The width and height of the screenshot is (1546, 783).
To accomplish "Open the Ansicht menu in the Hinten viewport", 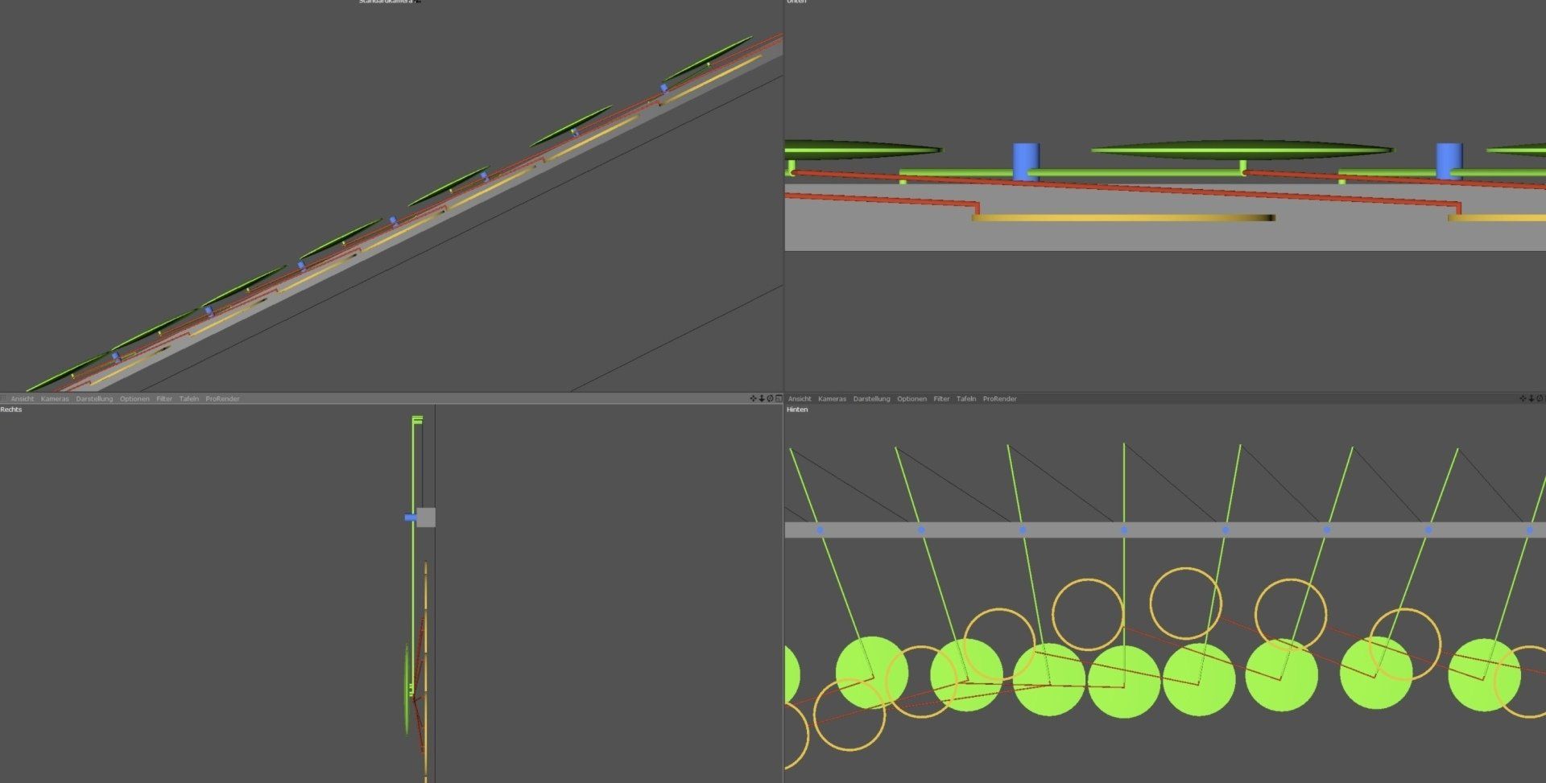I will (x=800, y=399).
